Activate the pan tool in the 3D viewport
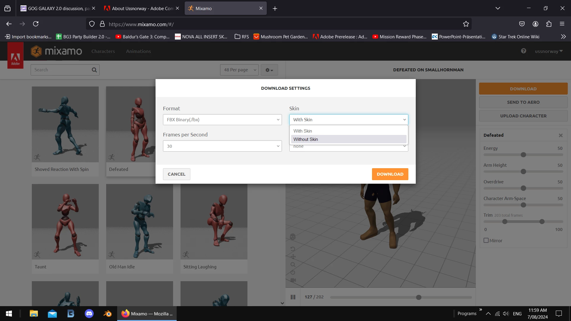The width and height of the screenshot is (571, 321). (293, 256)
